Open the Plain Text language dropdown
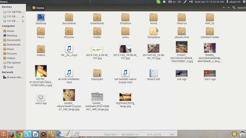This screenshot has width=246, height=138. [111, 135]
